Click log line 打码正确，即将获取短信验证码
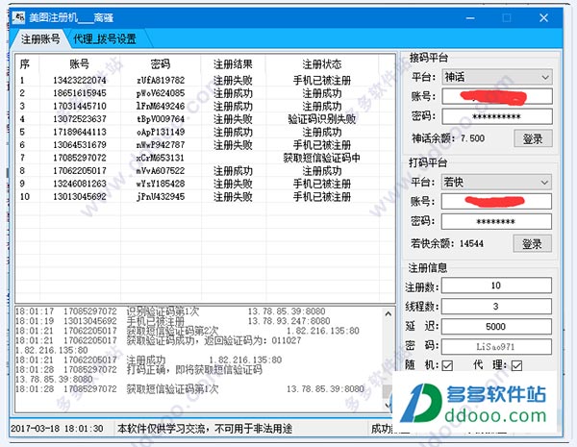Viewport: 577px width, 447px height. (x=138, y=369)
